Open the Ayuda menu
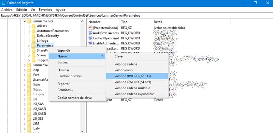The width and height of the screenshot is (273, 133). click(60, 10)
